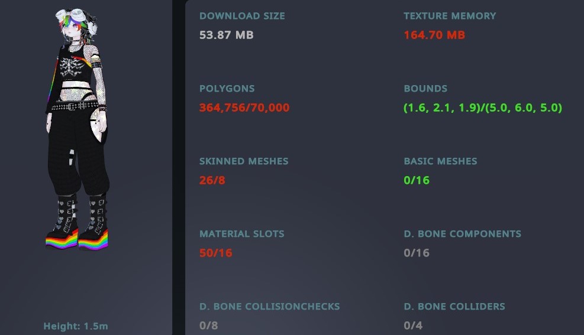Select the Texture Memory heading
The width and height of the screenshot is (584, 335).
point(450,16)
